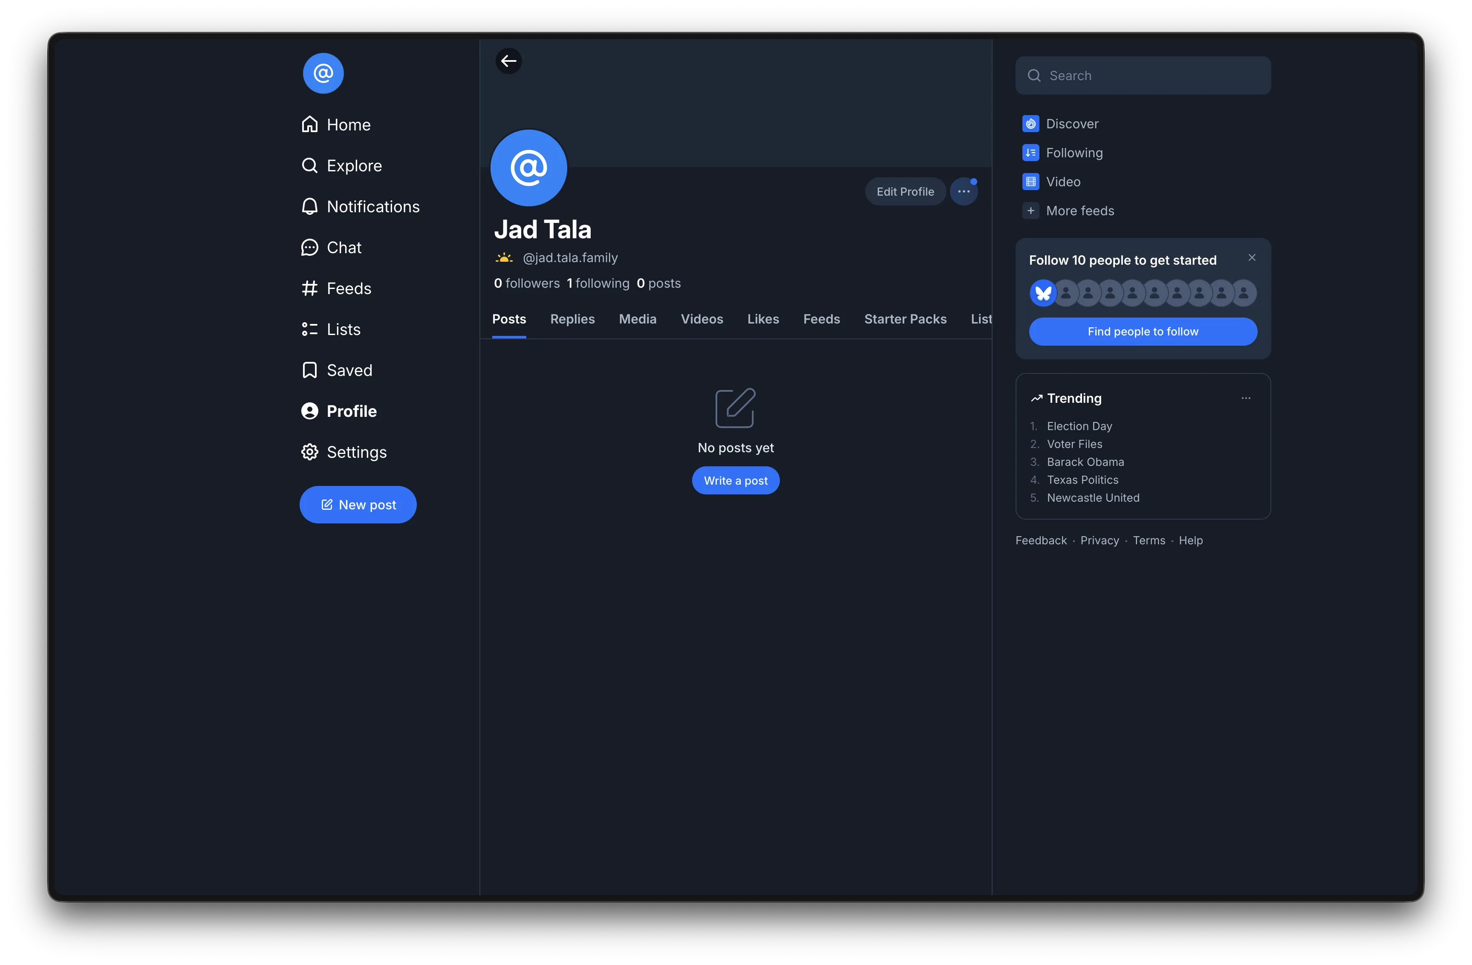Image resolution: width=1472 pixels, height=965 pixels.
Task: Click Find people to follow
Action: click(1142, 332)
